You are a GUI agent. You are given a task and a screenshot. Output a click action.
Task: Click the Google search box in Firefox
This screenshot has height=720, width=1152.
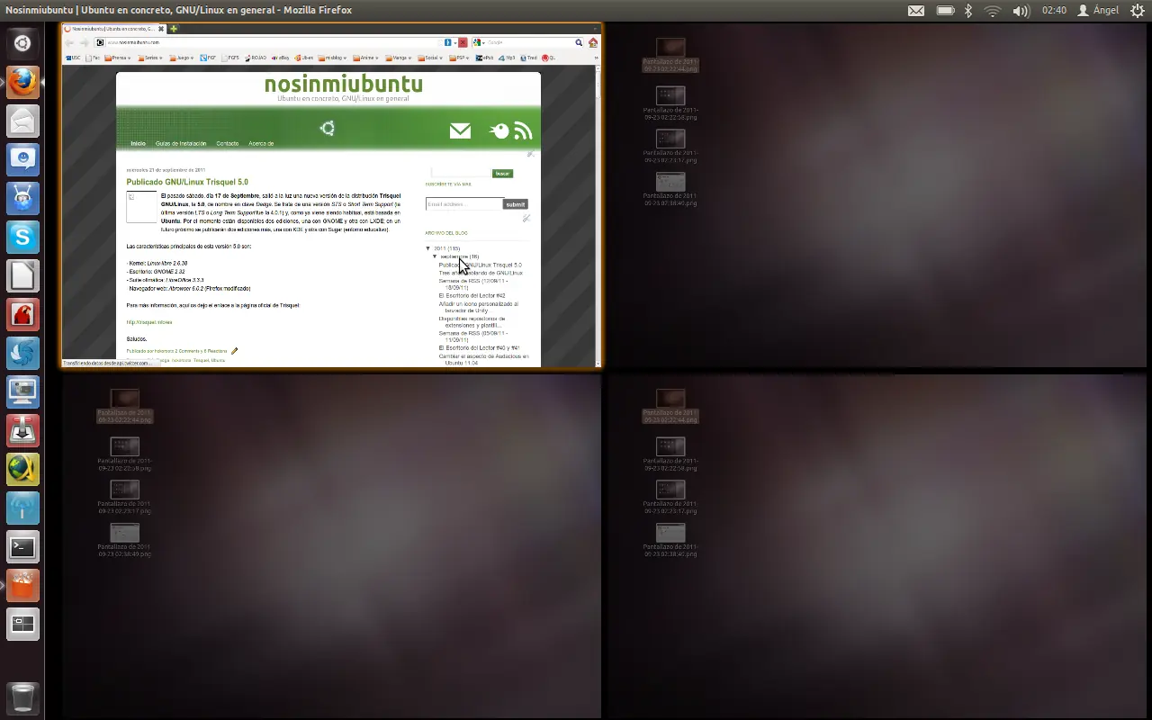click(528, 42)
